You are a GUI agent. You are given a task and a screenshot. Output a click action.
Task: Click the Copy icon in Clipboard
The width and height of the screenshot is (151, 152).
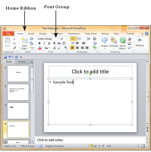pos(14,43)
